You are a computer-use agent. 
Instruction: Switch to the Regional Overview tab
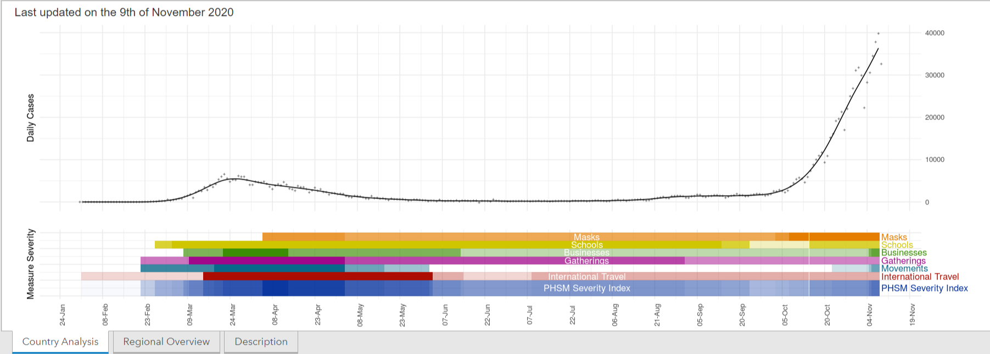point(166,341)
